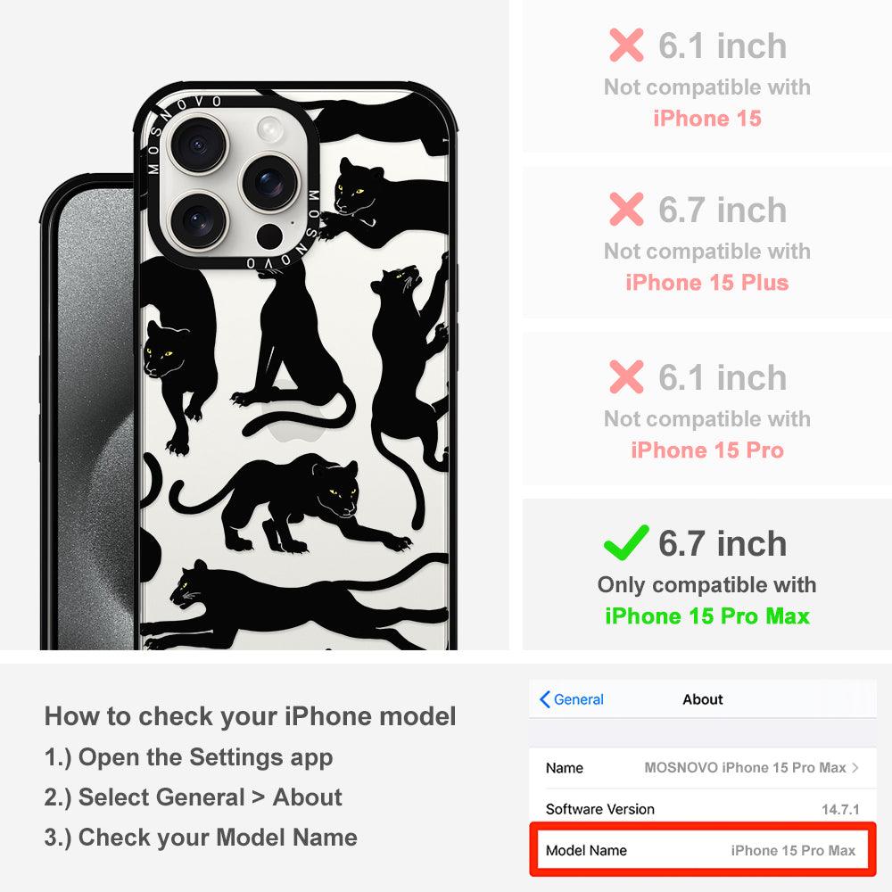
Task: Select the Software Version 14.7.1 row
Action: [703, 808]
